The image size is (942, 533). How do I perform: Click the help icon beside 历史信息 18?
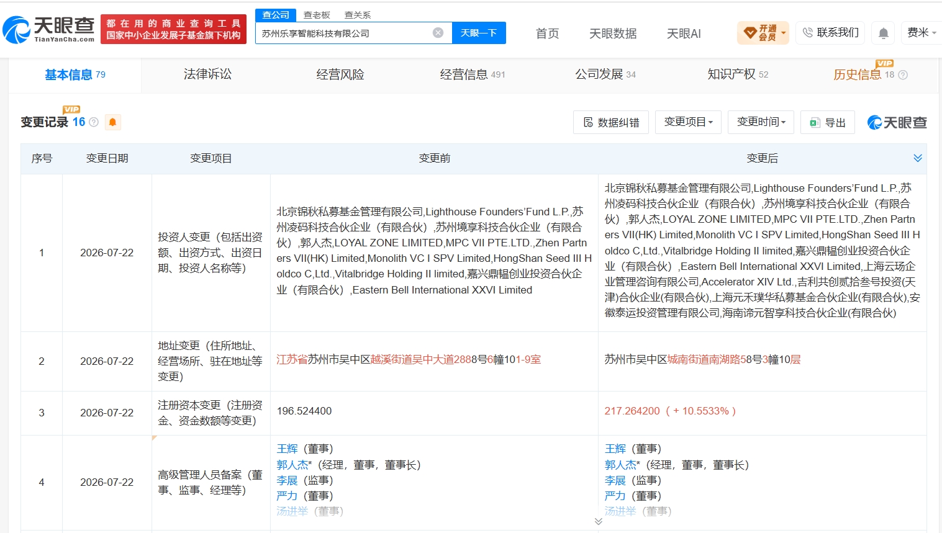[x=904, y=75]
